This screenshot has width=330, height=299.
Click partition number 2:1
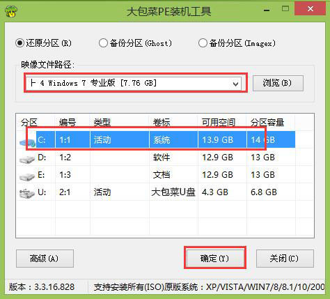click(x=65, y=192)
